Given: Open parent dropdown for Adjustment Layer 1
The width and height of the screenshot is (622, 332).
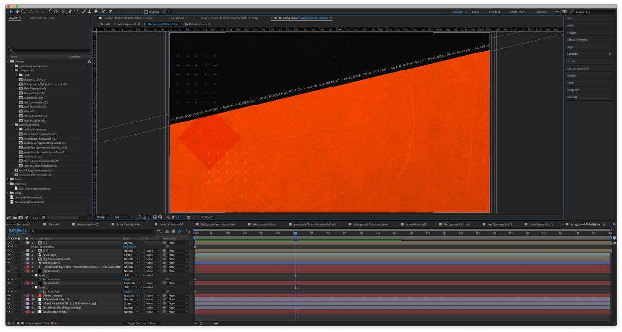Looking at the screenshot, I should 178,299.
